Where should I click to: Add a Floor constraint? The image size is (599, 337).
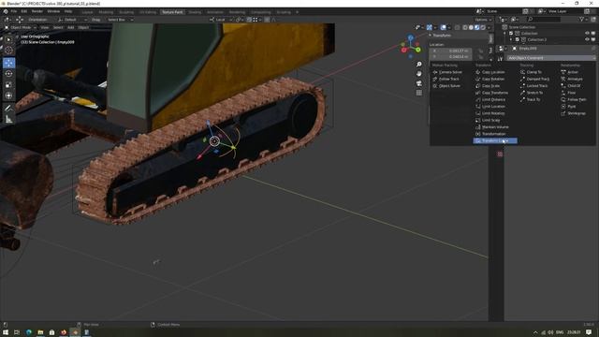[x=568, y=93]
